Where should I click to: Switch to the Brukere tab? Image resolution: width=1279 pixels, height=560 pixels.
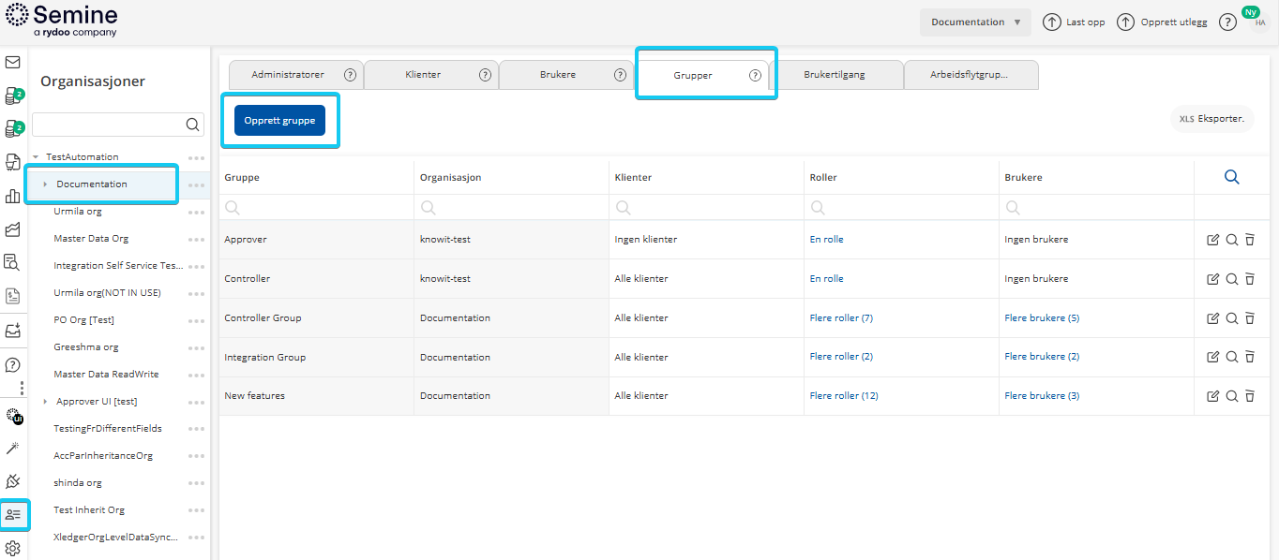pos(558,75)
